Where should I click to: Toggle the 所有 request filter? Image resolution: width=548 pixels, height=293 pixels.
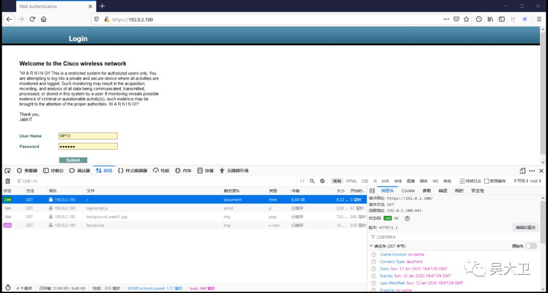(x=337, y=181)
